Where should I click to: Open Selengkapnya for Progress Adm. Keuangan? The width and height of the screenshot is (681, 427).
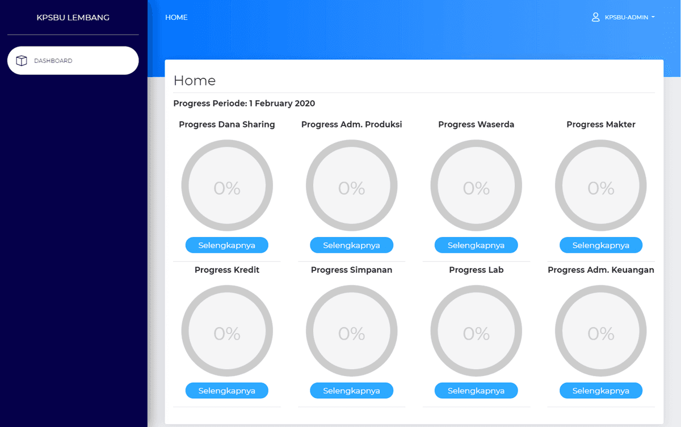(x=601, y=391)
